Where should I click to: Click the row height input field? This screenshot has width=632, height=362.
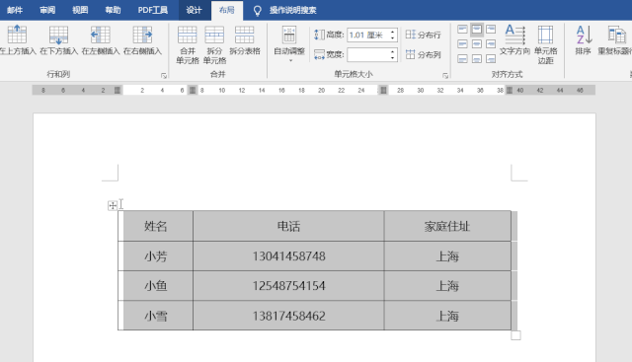pos(368,36)
